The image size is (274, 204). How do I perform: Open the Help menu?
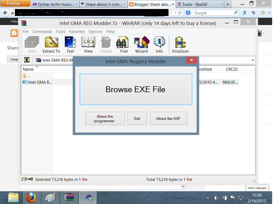[110, 31]
